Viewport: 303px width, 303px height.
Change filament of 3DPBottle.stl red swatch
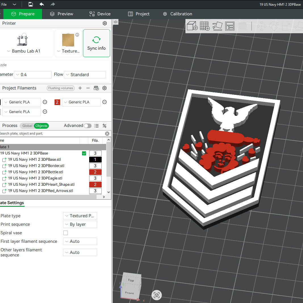tap(95, 172)
